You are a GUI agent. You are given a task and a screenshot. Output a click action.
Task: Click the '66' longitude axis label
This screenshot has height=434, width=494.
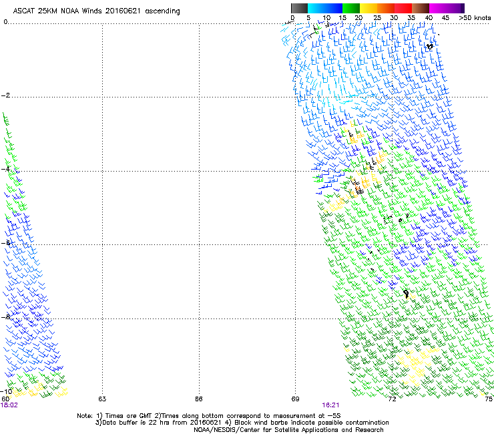[x=198, y=399]
